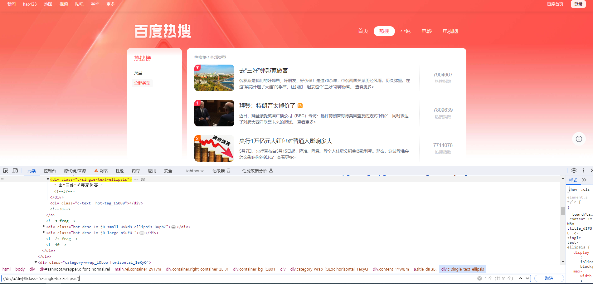This screenshot has height=284, width=593.
Task: Click the Kremlin riverside thumbnail image
Action: tap(214, 78)
